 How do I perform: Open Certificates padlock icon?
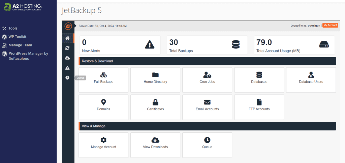[155, 102]
